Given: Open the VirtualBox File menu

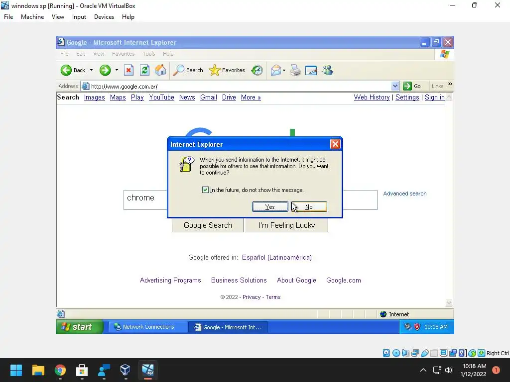Looking at the screenshot, I should click(8, 17).
